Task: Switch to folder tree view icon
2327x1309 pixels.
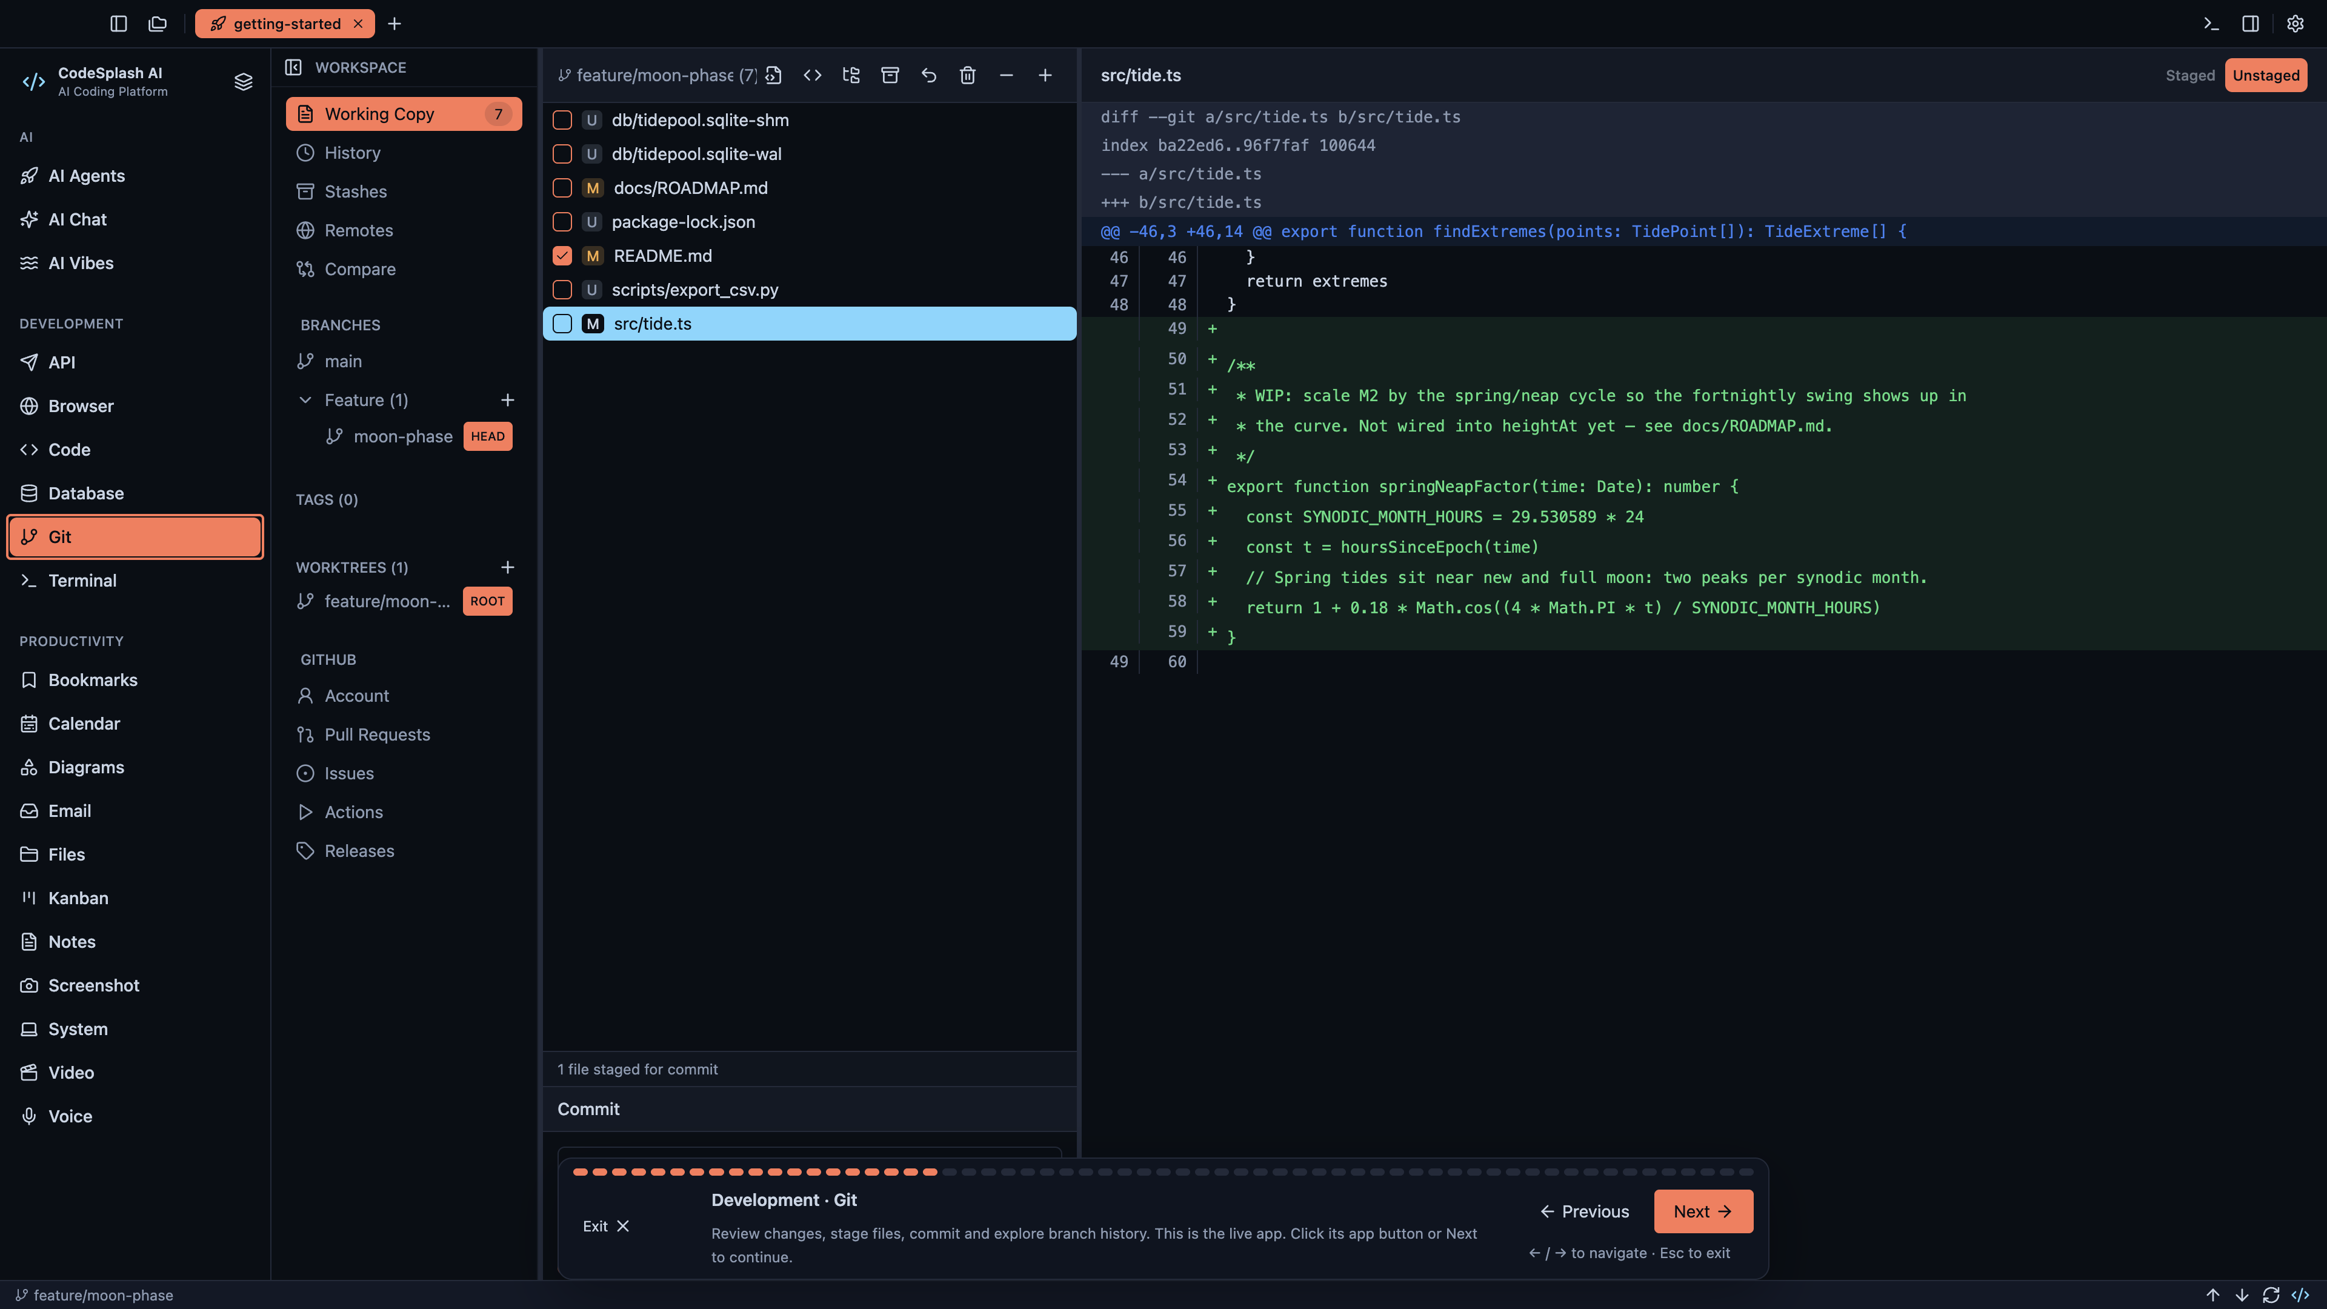Action: [851, 75]
